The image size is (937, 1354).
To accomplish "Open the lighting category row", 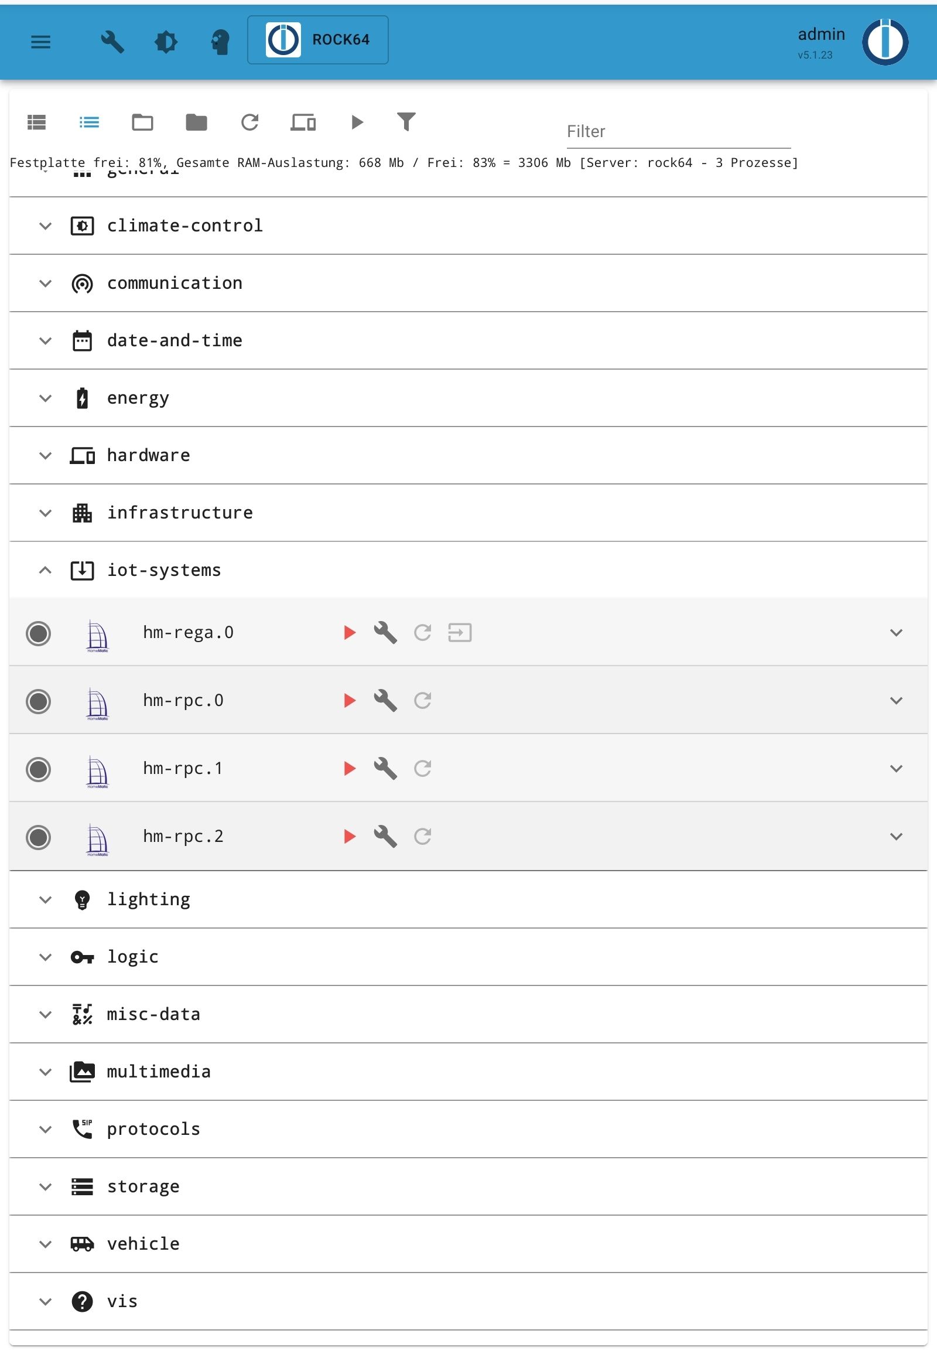I will [x=149, y=899].
